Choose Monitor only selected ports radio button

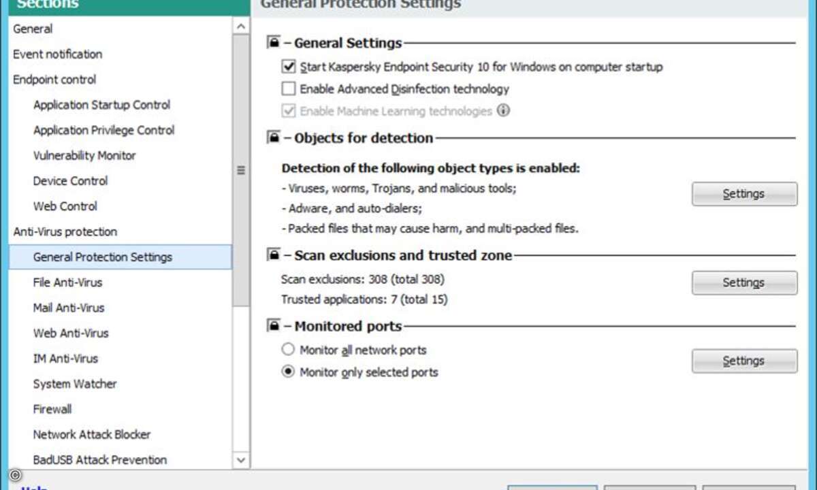pos(288,372)
